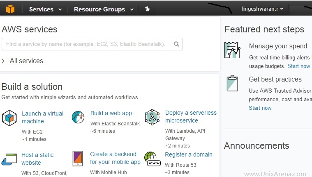Image resolution: width=312 pixels, height=177 pixels.
Task: Click the Get best practices clipboard icon
Action: click(232, 83)
